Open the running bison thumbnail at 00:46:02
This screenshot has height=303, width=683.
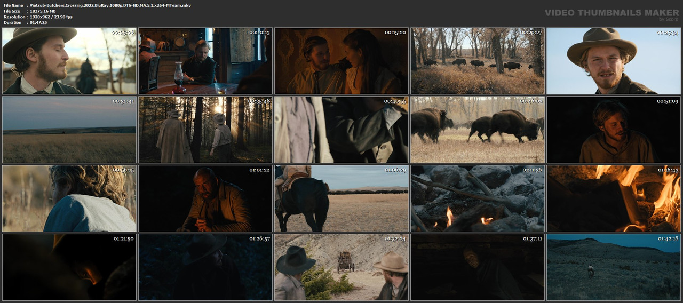pos(478,130)
